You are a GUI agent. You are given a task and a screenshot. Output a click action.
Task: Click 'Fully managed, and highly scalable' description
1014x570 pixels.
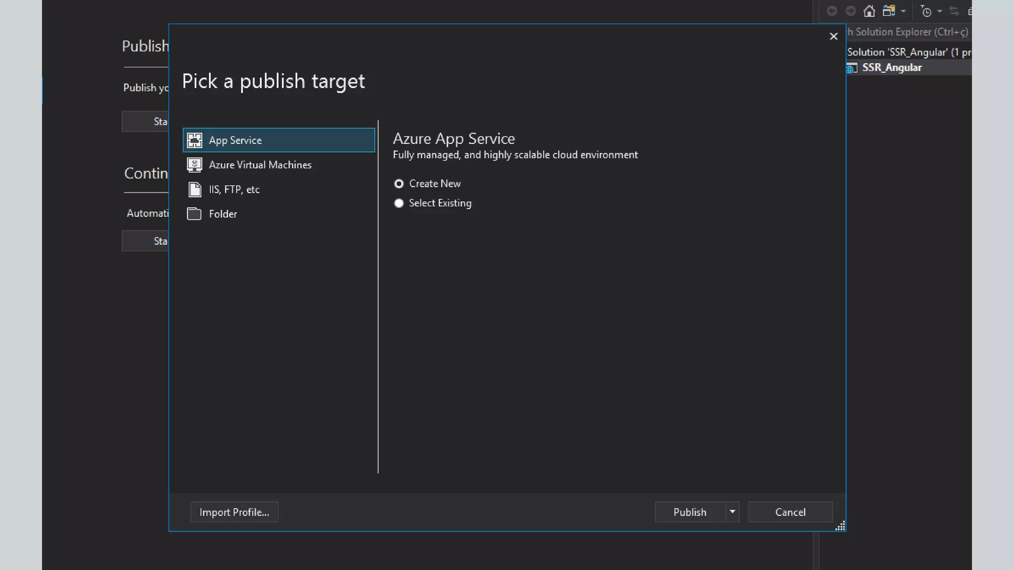(x=515, y=155)
